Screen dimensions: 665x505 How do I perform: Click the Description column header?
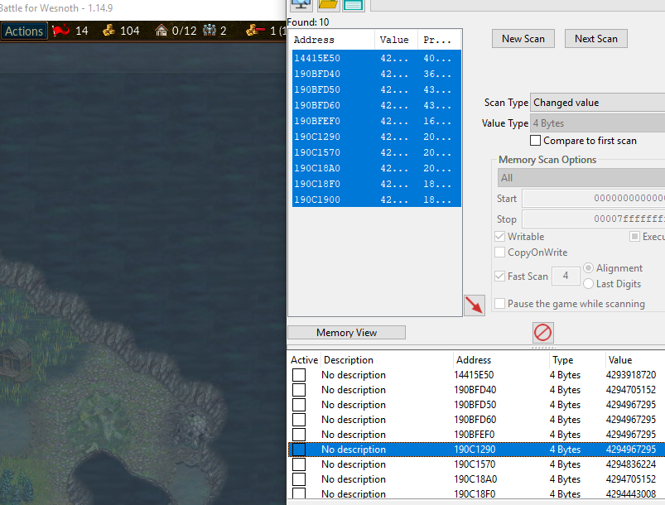(x=387, y=360)
